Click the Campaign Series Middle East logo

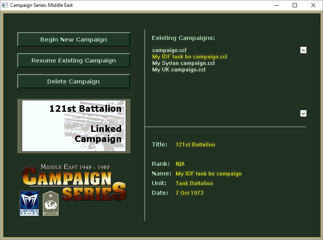tap(74, 182)
